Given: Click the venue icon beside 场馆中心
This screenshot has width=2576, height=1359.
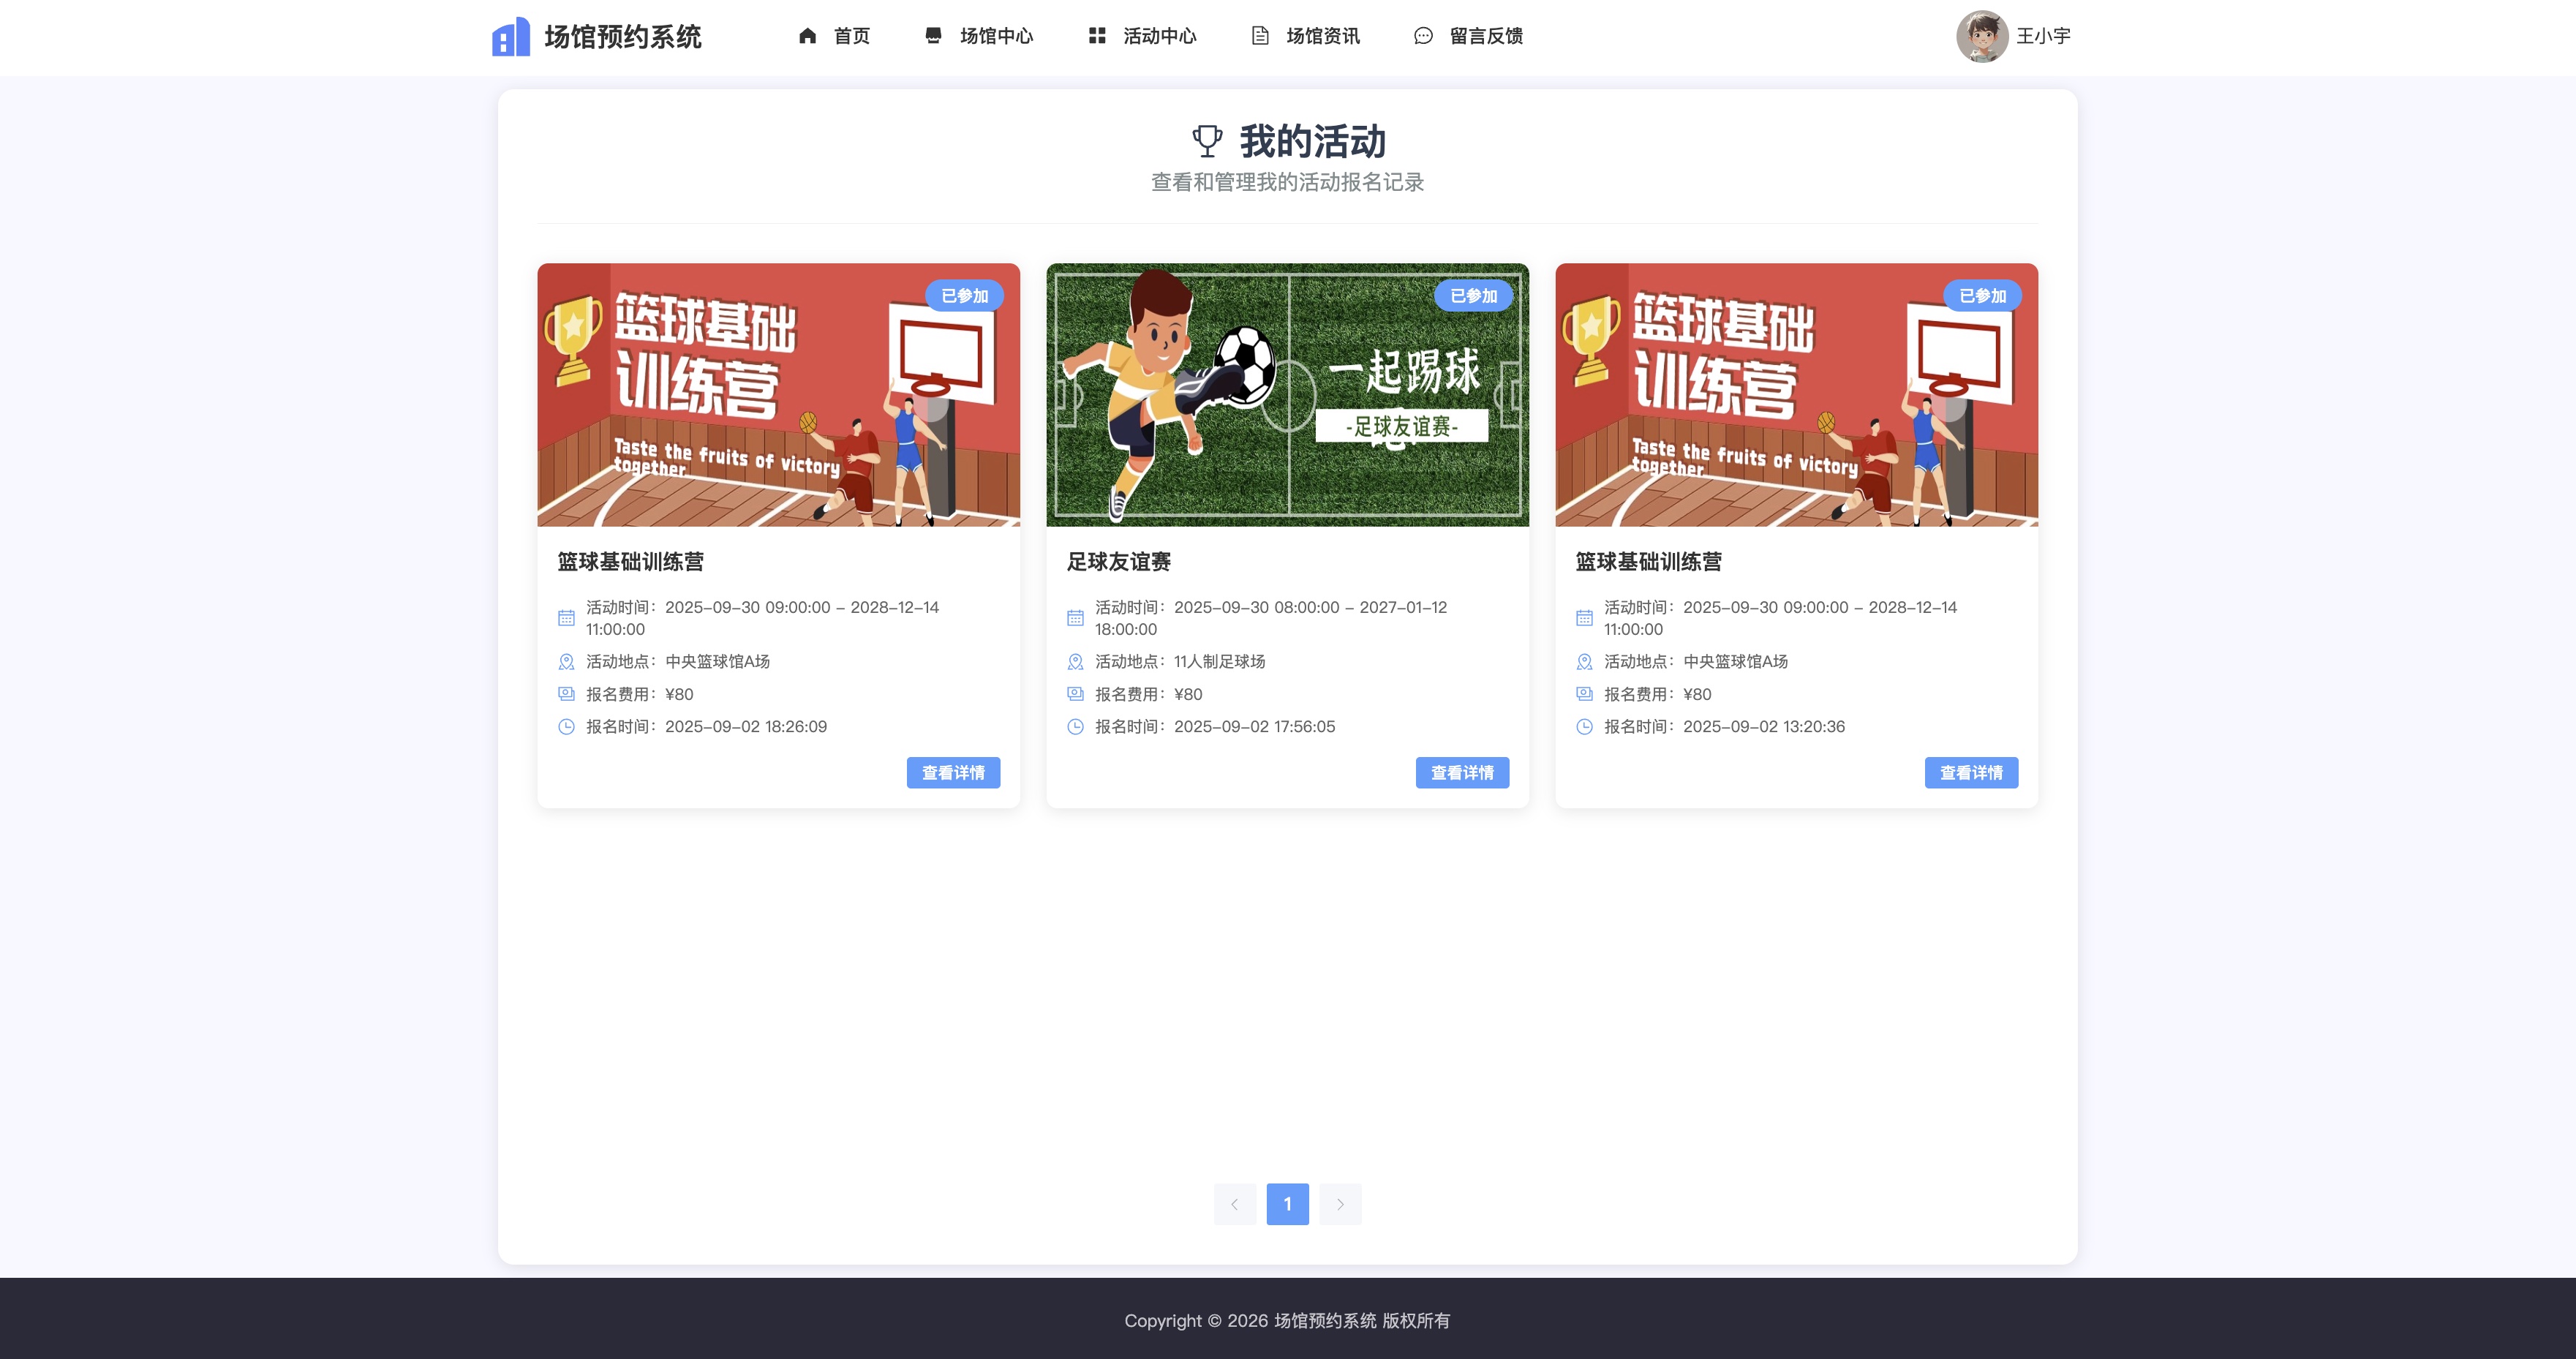Looking at the screenshot, I should click(x=933, y=36).
